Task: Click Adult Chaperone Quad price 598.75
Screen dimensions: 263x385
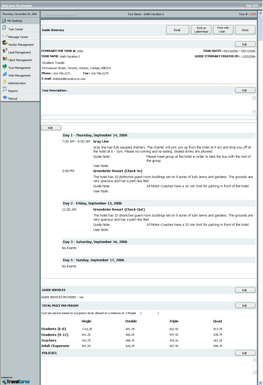Action: pos(218,346)
